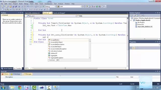
Task: Toggle the 0 Warnings filter
Action: 16,74
